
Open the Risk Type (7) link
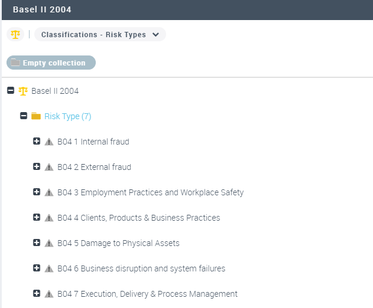coord(67,116)
